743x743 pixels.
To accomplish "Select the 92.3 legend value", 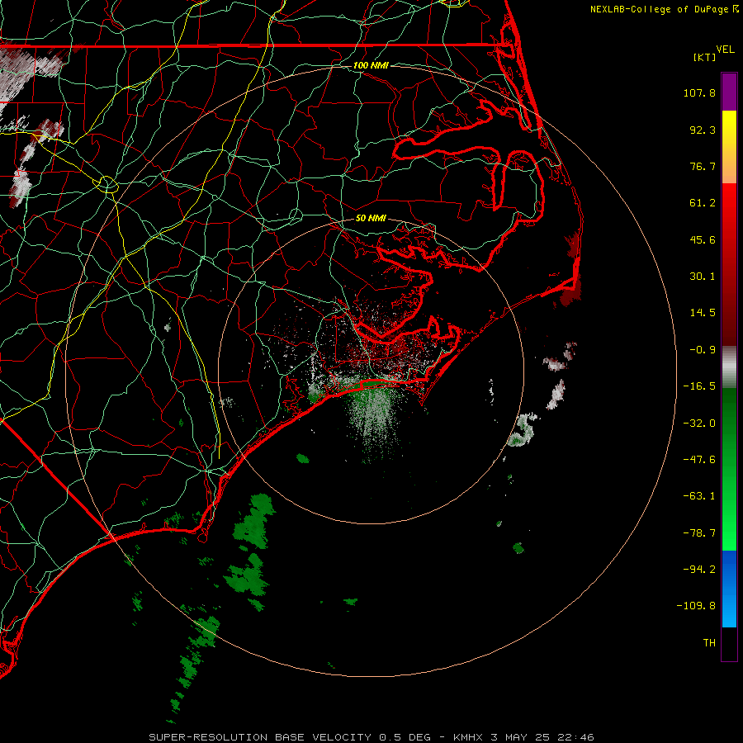I will [703, 130].
